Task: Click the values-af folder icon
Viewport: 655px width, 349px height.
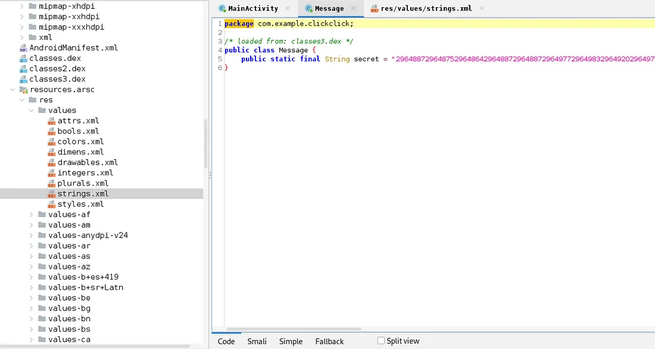Action: coord(42,215)
